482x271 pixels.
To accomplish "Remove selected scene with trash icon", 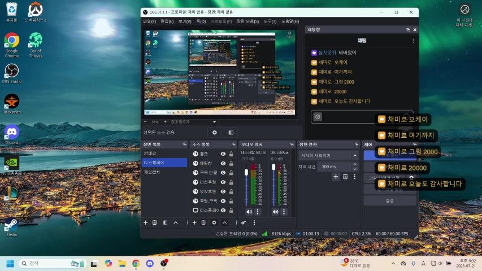I will pos(155,222).
